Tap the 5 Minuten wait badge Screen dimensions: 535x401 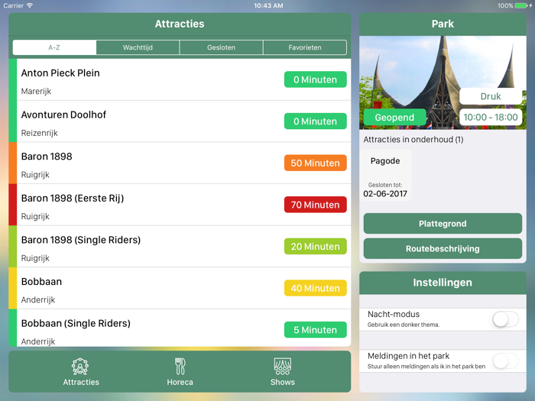point(315,330)
